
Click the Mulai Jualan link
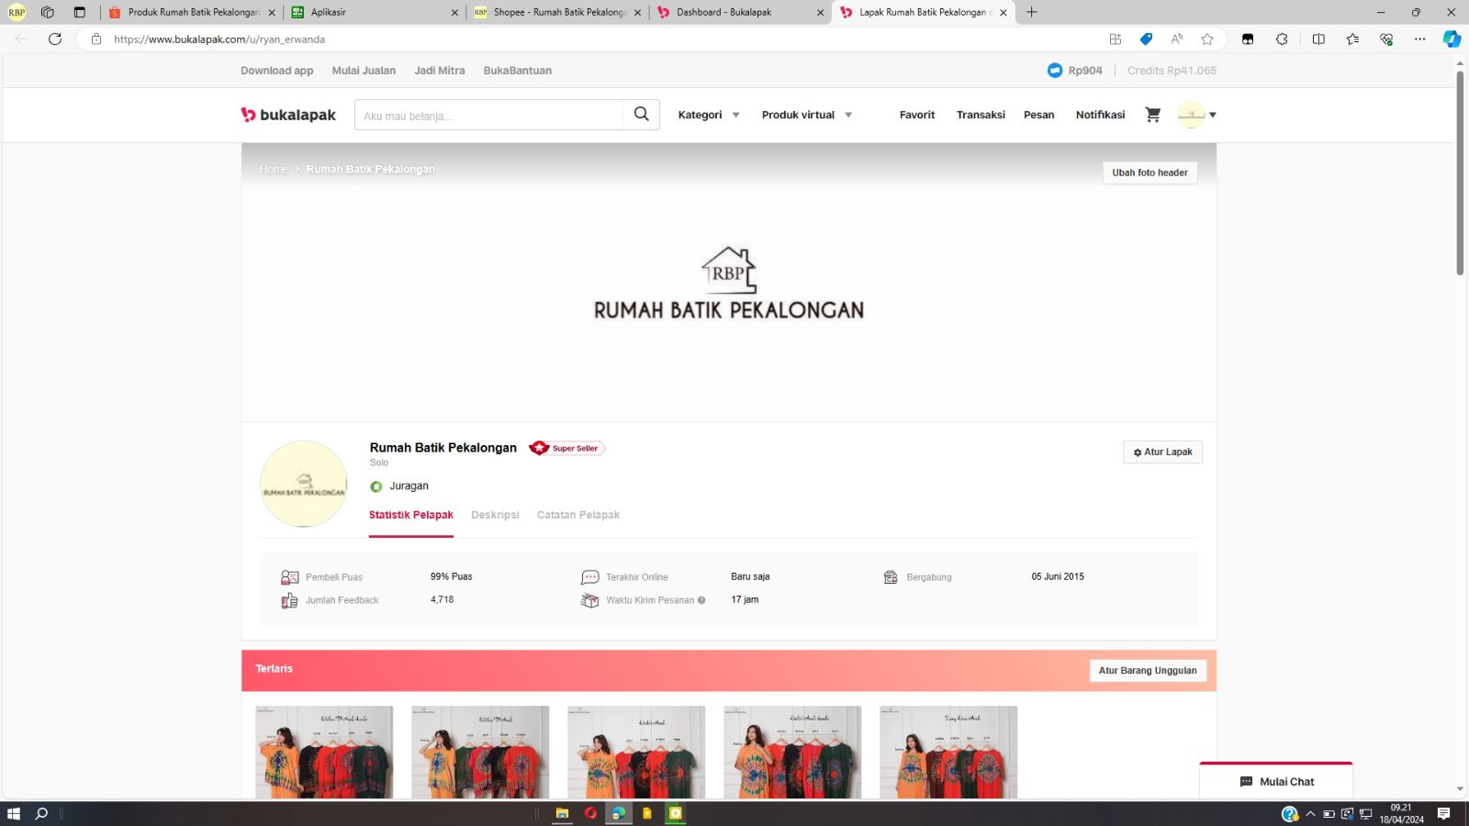[x=364, y=71]
